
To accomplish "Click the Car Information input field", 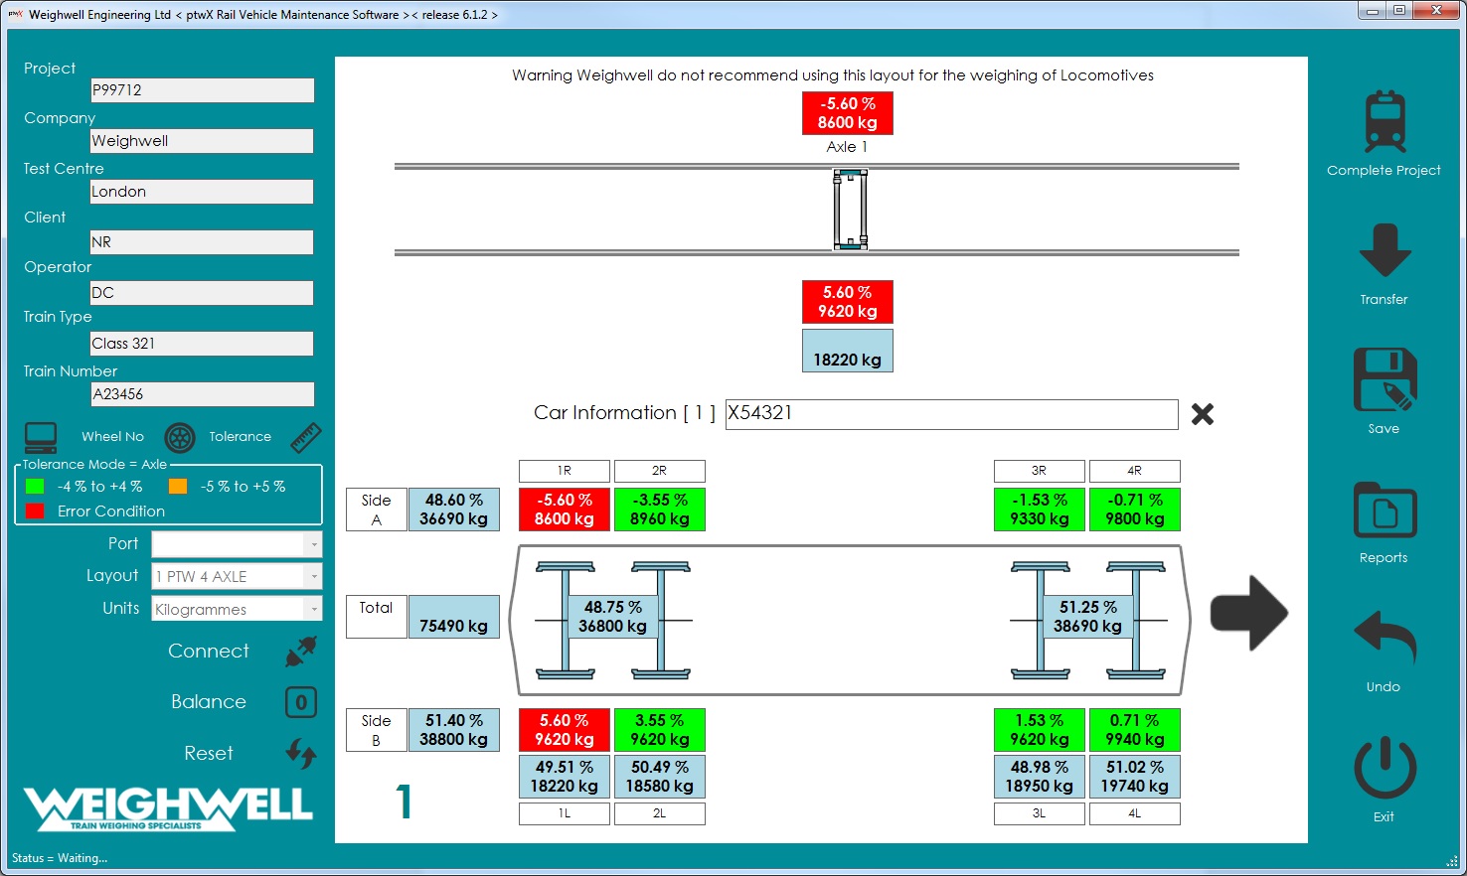I will pos(952,414).
